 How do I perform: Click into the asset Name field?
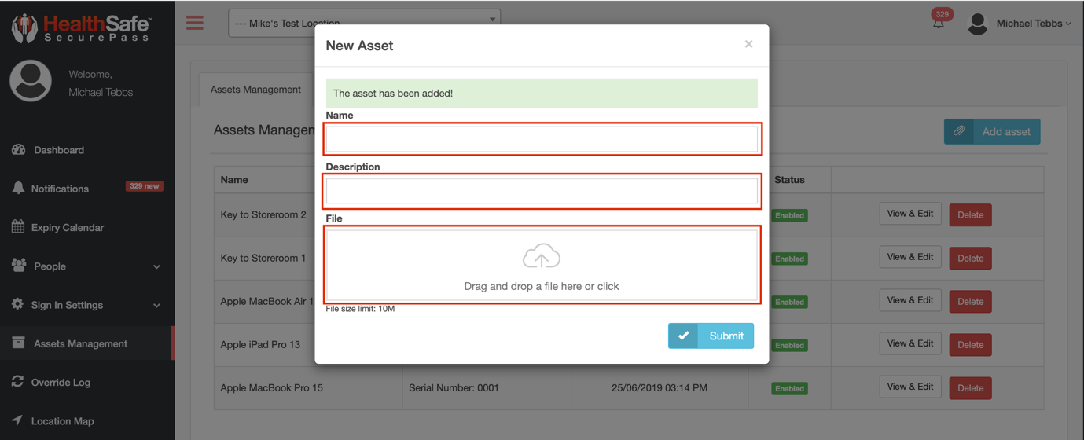pyautogui.click(x=541, y=140)
